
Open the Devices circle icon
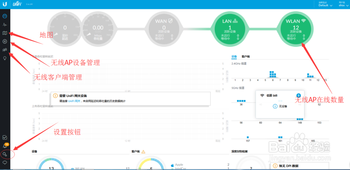[x=5, y=42]
